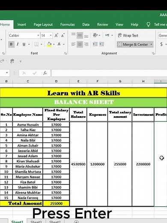The width and height of the screenshot is (167, 223).
Task: Align text right in the cell
Action: coord(86,44)
